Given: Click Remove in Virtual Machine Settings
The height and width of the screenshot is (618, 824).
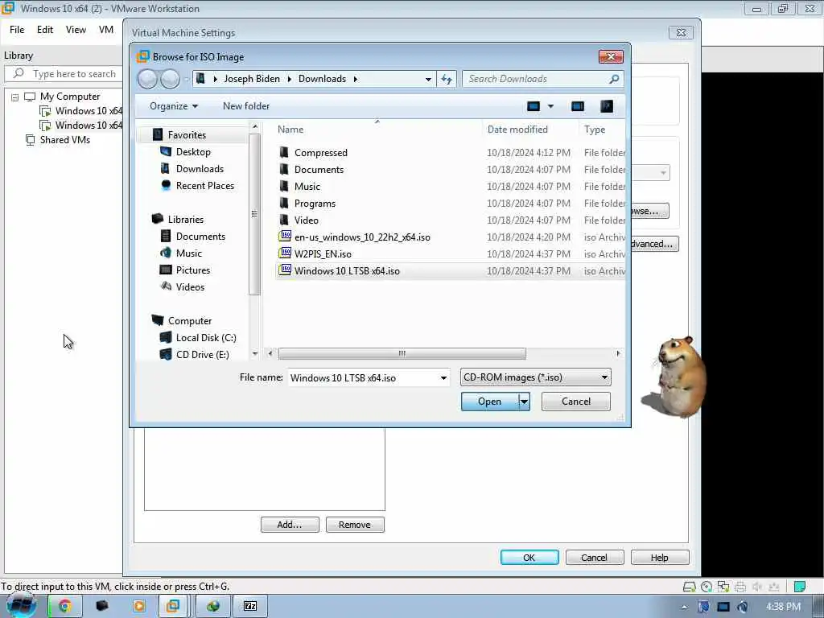Looking at the screenshot, I should 355,525.
